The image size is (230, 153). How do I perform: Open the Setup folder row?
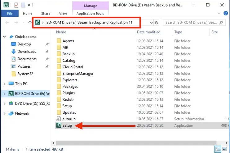click(x=142, y=106)
